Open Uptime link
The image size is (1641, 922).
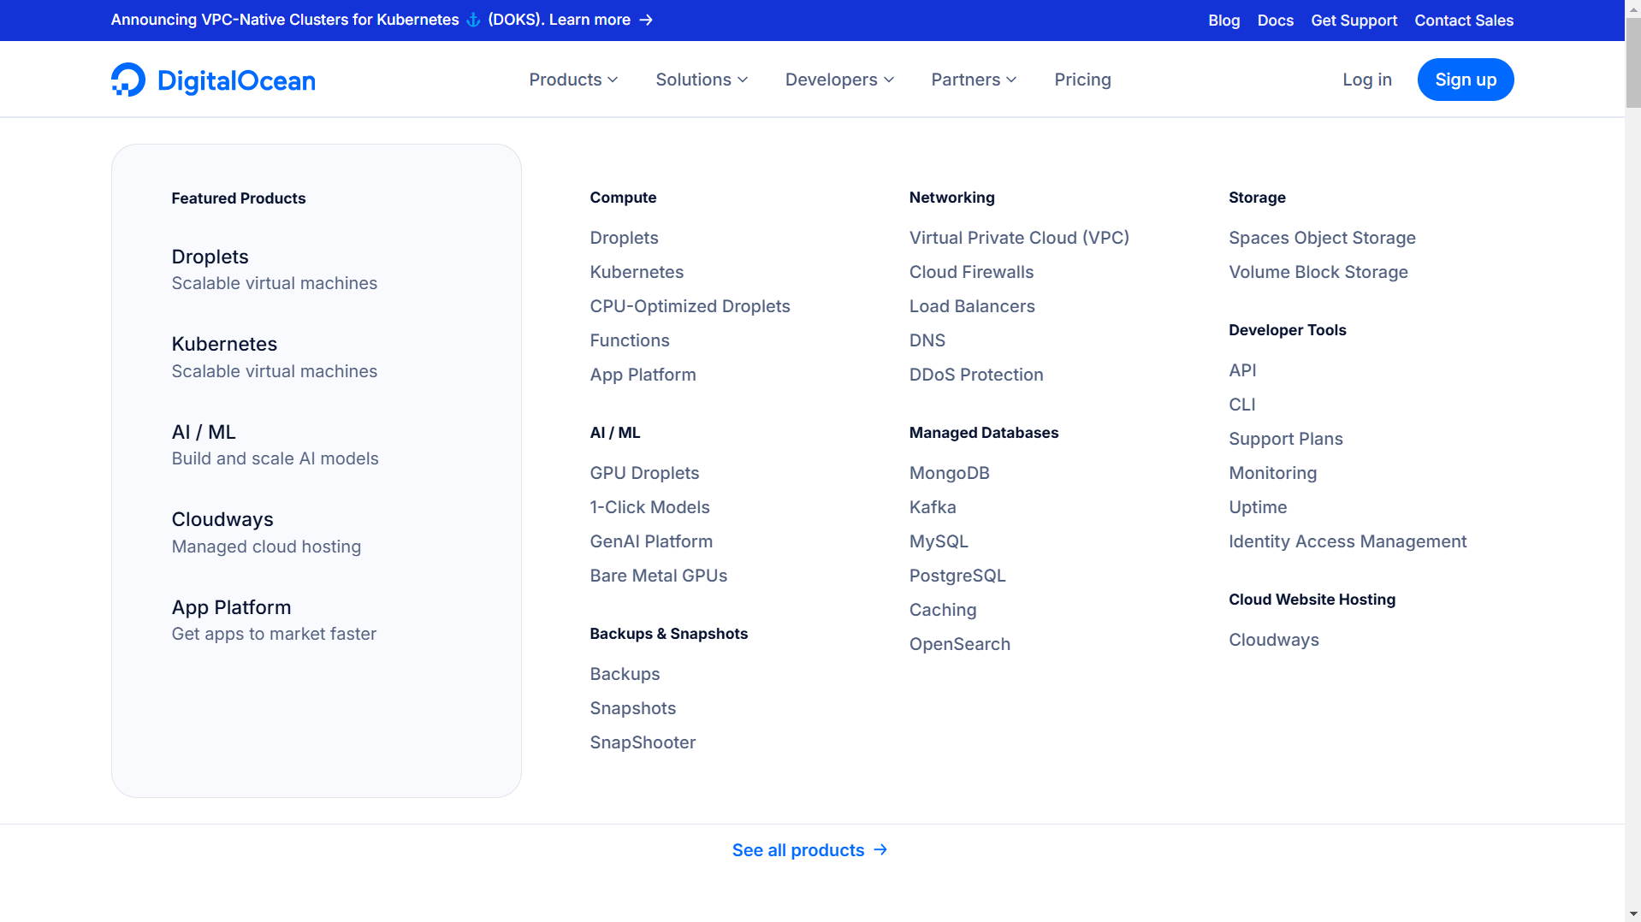[x=1258, y=507]
